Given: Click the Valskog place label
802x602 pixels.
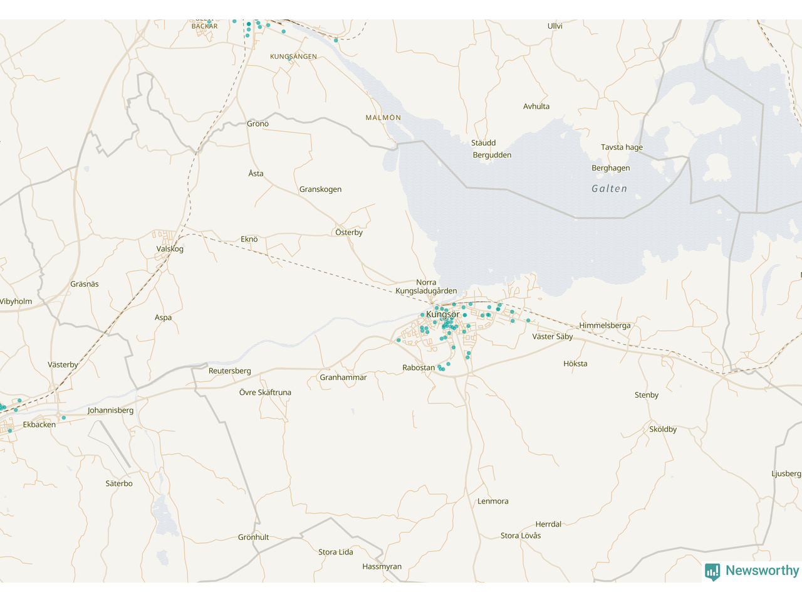Looking at the screenshot, I should [170, 249].
